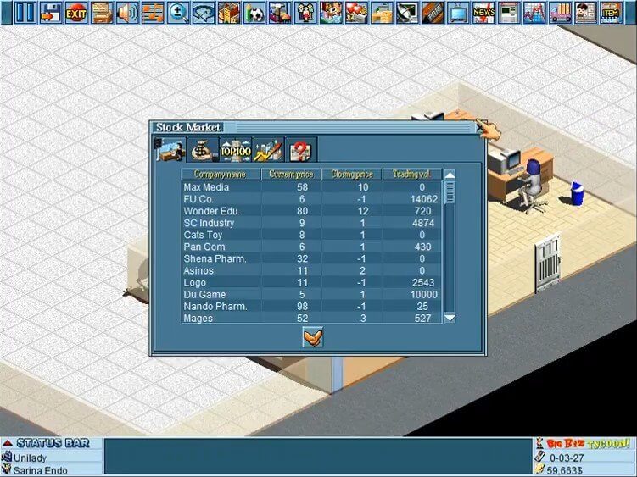
Task: Select the Logo stock row
Action: pyautogui.click(x=311, y=282)
